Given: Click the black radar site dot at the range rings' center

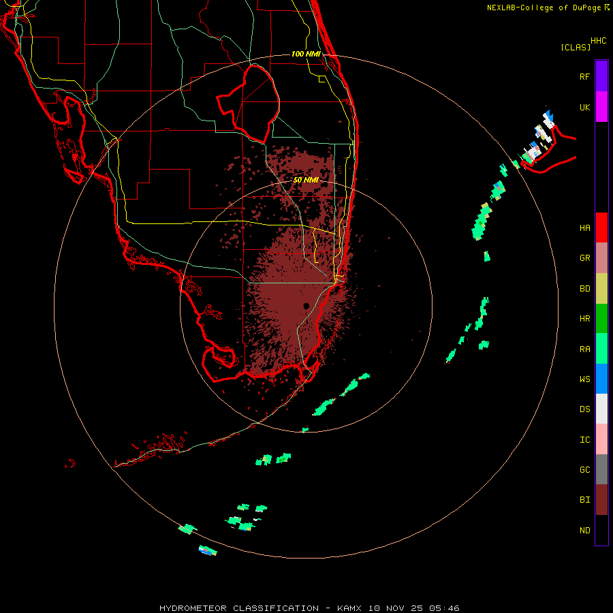Looking at the screenshot, I should tap(306, 306).
